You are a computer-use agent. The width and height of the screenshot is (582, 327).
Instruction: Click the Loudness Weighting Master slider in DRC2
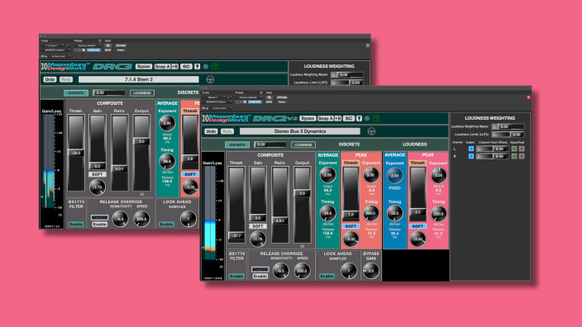(x=508, y=126)
